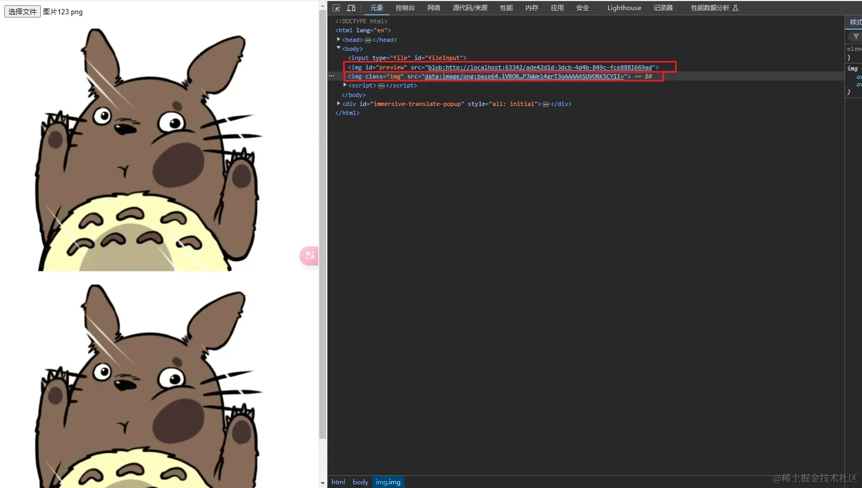This screenshot has height=488, width=862.
Task: Toggle the device toolbar icon
Action: tap(351, 8)
